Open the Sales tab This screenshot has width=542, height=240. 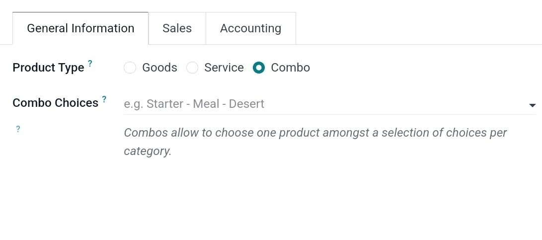[177, 28]
